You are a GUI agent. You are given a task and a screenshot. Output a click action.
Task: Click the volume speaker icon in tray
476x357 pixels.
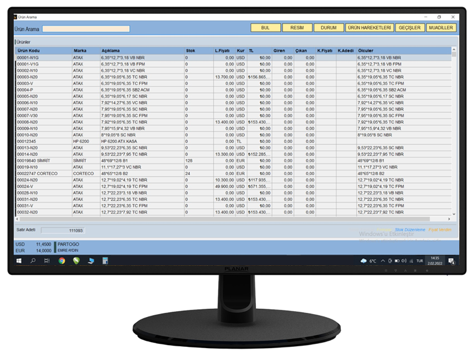pos(404,261)
